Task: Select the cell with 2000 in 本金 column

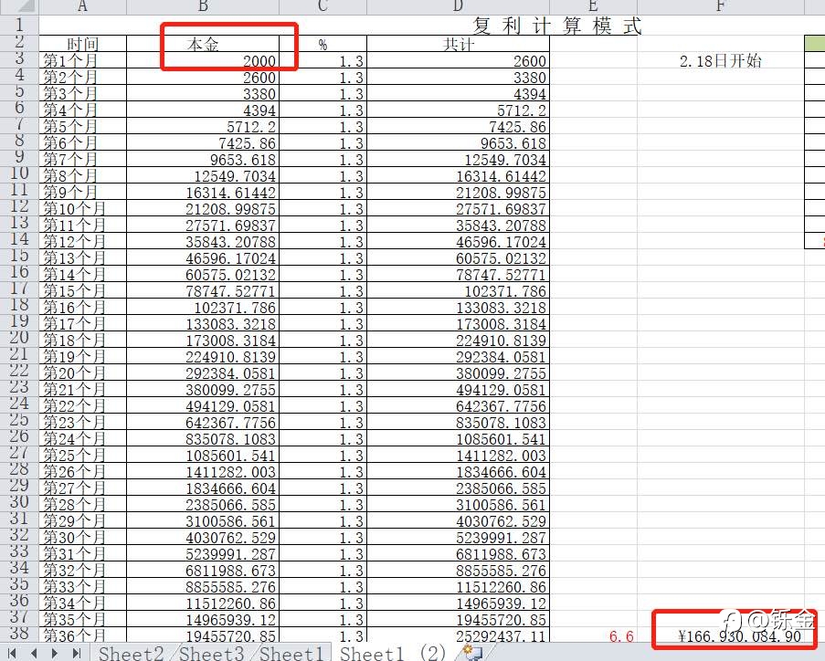Action: click(x=203, y=60)
